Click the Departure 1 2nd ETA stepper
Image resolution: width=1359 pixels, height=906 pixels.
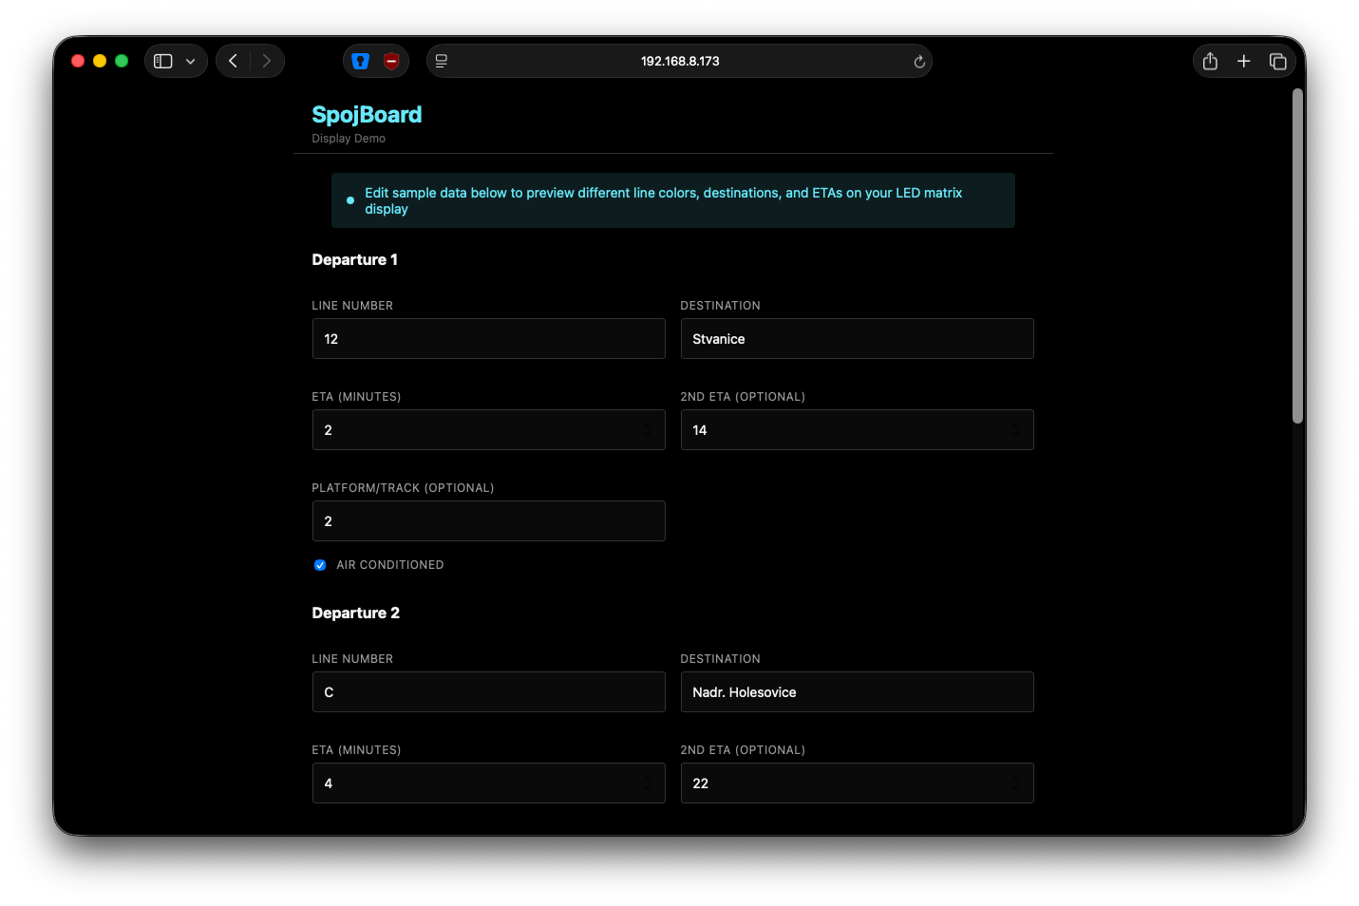[x=1014, y=430]
